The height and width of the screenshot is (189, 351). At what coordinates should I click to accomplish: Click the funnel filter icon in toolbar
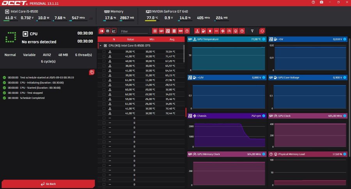(x=252, y=31)
